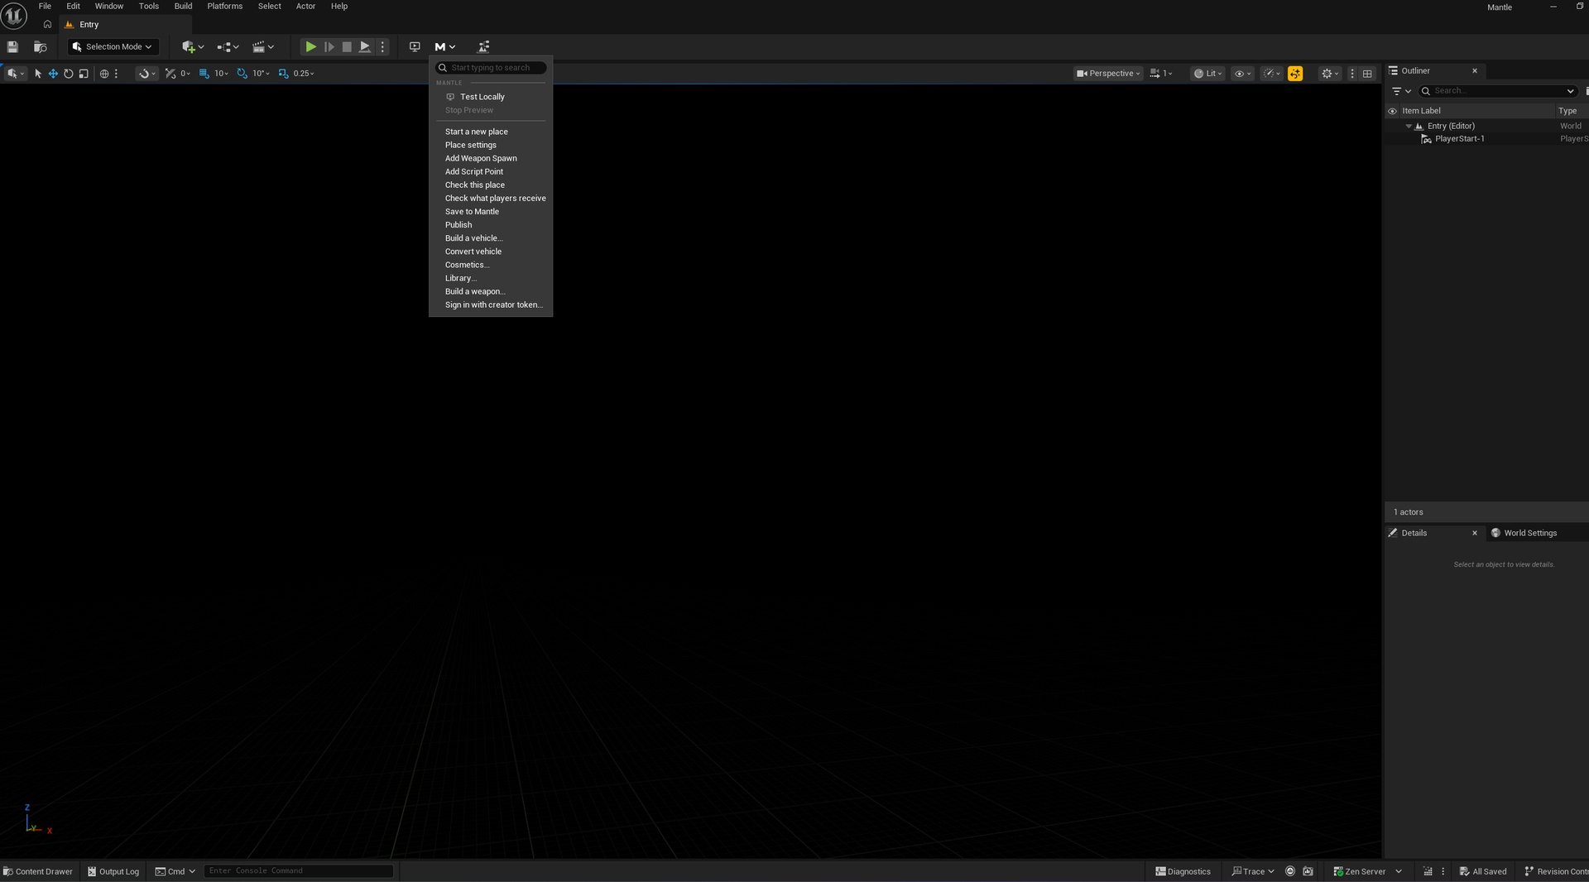This screenshot has width=1589, height=882.
Task: Collapse the Entry (Editor) tree node
Action: pyautogui.click(x=1409, y=127)
